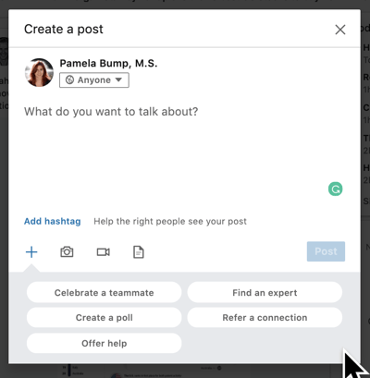Click the plus icon for more post options

pos(31,252)
